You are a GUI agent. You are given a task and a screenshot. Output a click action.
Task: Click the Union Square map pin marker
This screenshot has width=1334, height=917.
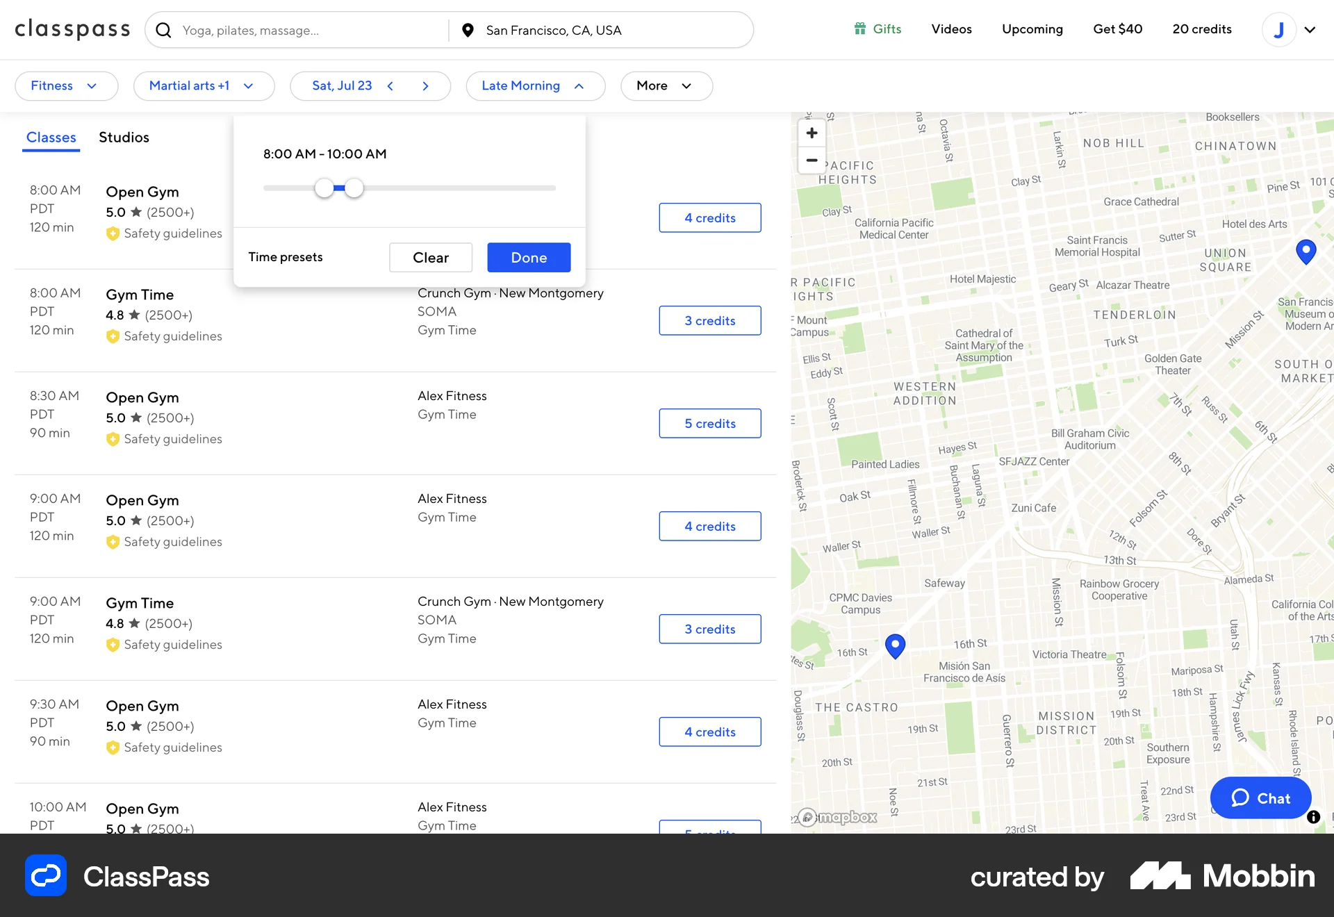coord(1306,251)
